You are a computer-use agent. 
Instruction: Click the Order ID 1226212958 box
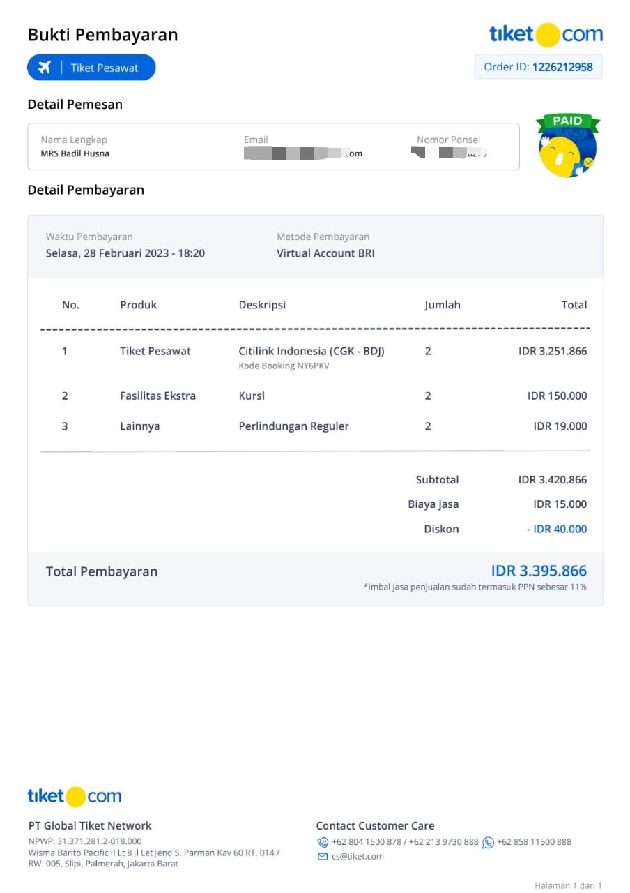[x=538, y=67]
